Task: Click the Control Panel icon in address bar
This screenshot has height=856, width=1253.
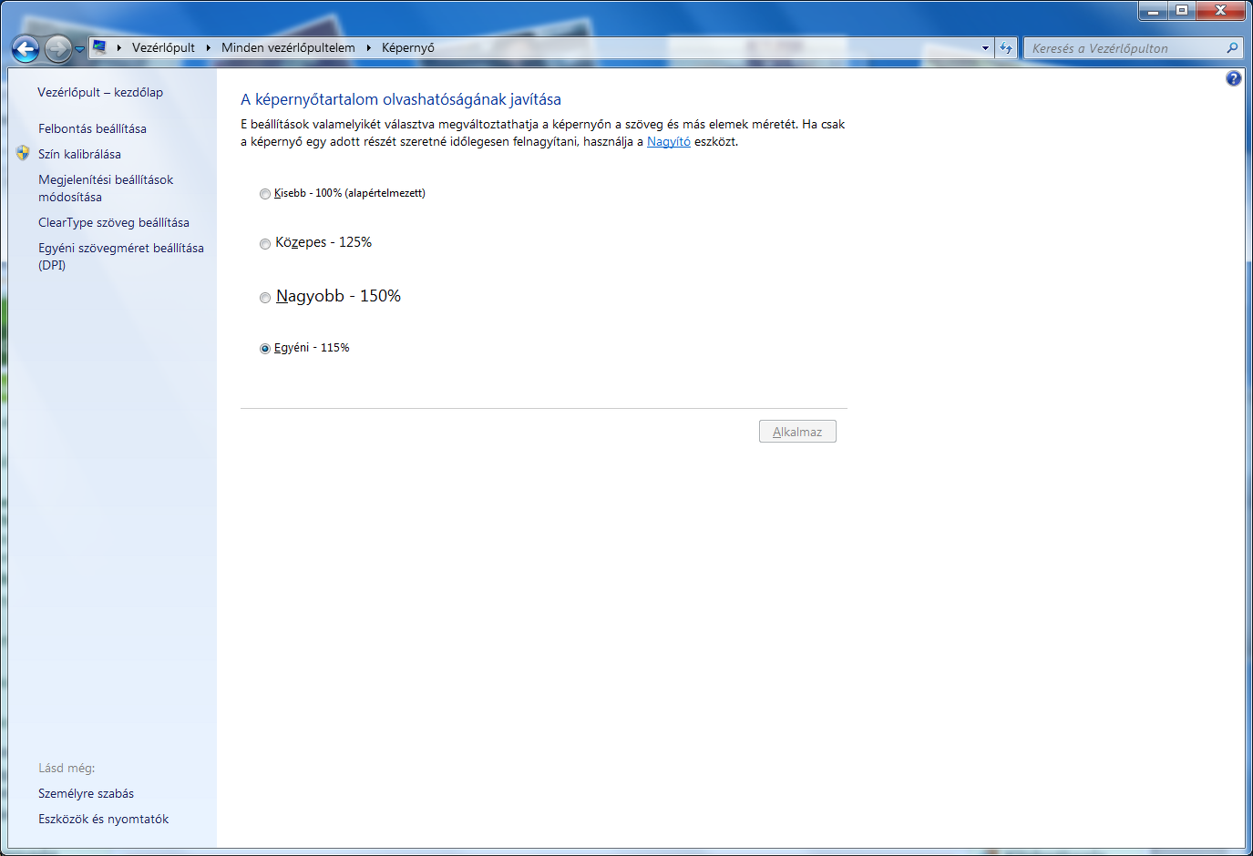Action: pyautogui.click(x=99, y=47)
